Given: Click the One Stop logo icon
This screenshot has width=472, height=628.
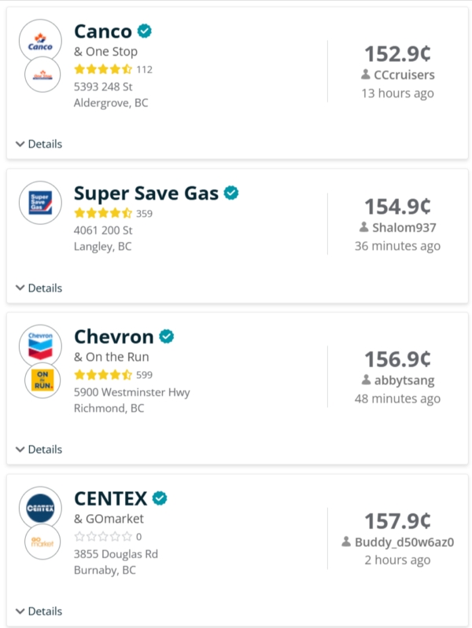Looking at the screenshot, I should coord(42,75).
